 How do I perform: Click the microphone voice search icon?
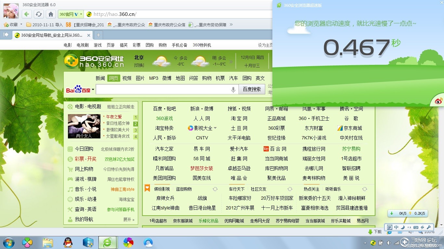(x=233, y=90)
